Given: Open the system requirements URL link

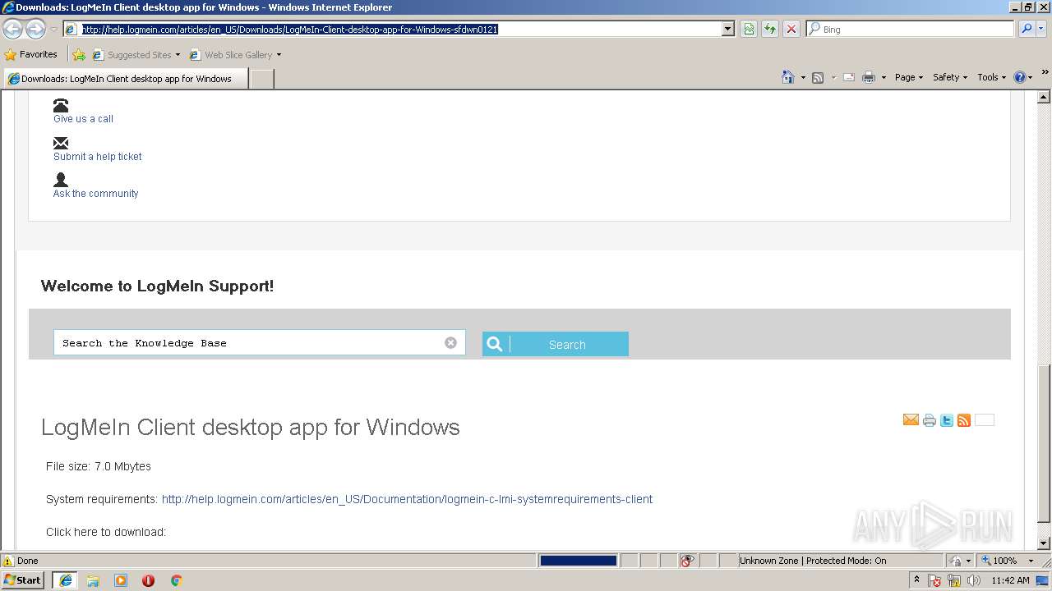Looking at the screenshot, I should click(407, 499).
